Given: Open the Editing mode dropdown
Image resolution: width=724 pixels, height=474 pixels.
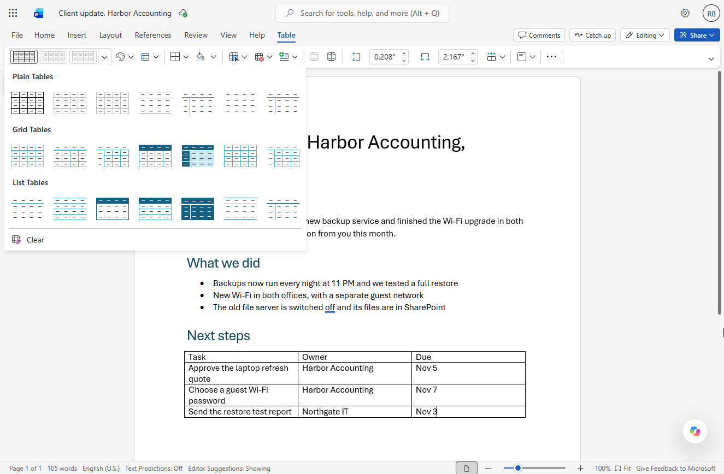Looking at the screenshot, I should point(645,35).
